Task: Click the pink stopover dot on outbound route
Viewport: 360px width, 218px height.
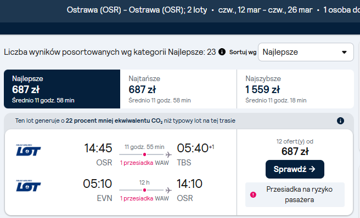Action: pos(144,154)
